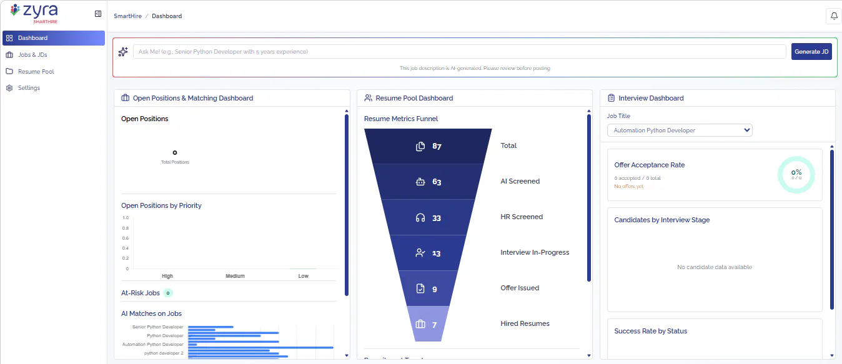Click the person-check icon in Interview In-Progress stage
The image size is (842, 364).
click(420, 253)
